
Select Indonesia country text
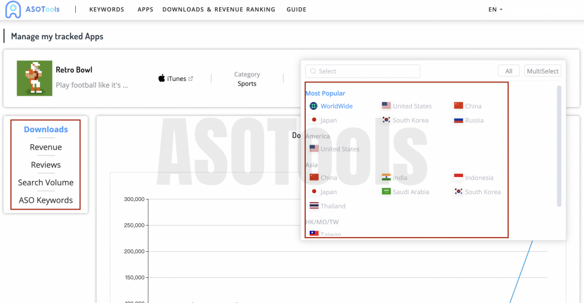(x=479, y=178)
